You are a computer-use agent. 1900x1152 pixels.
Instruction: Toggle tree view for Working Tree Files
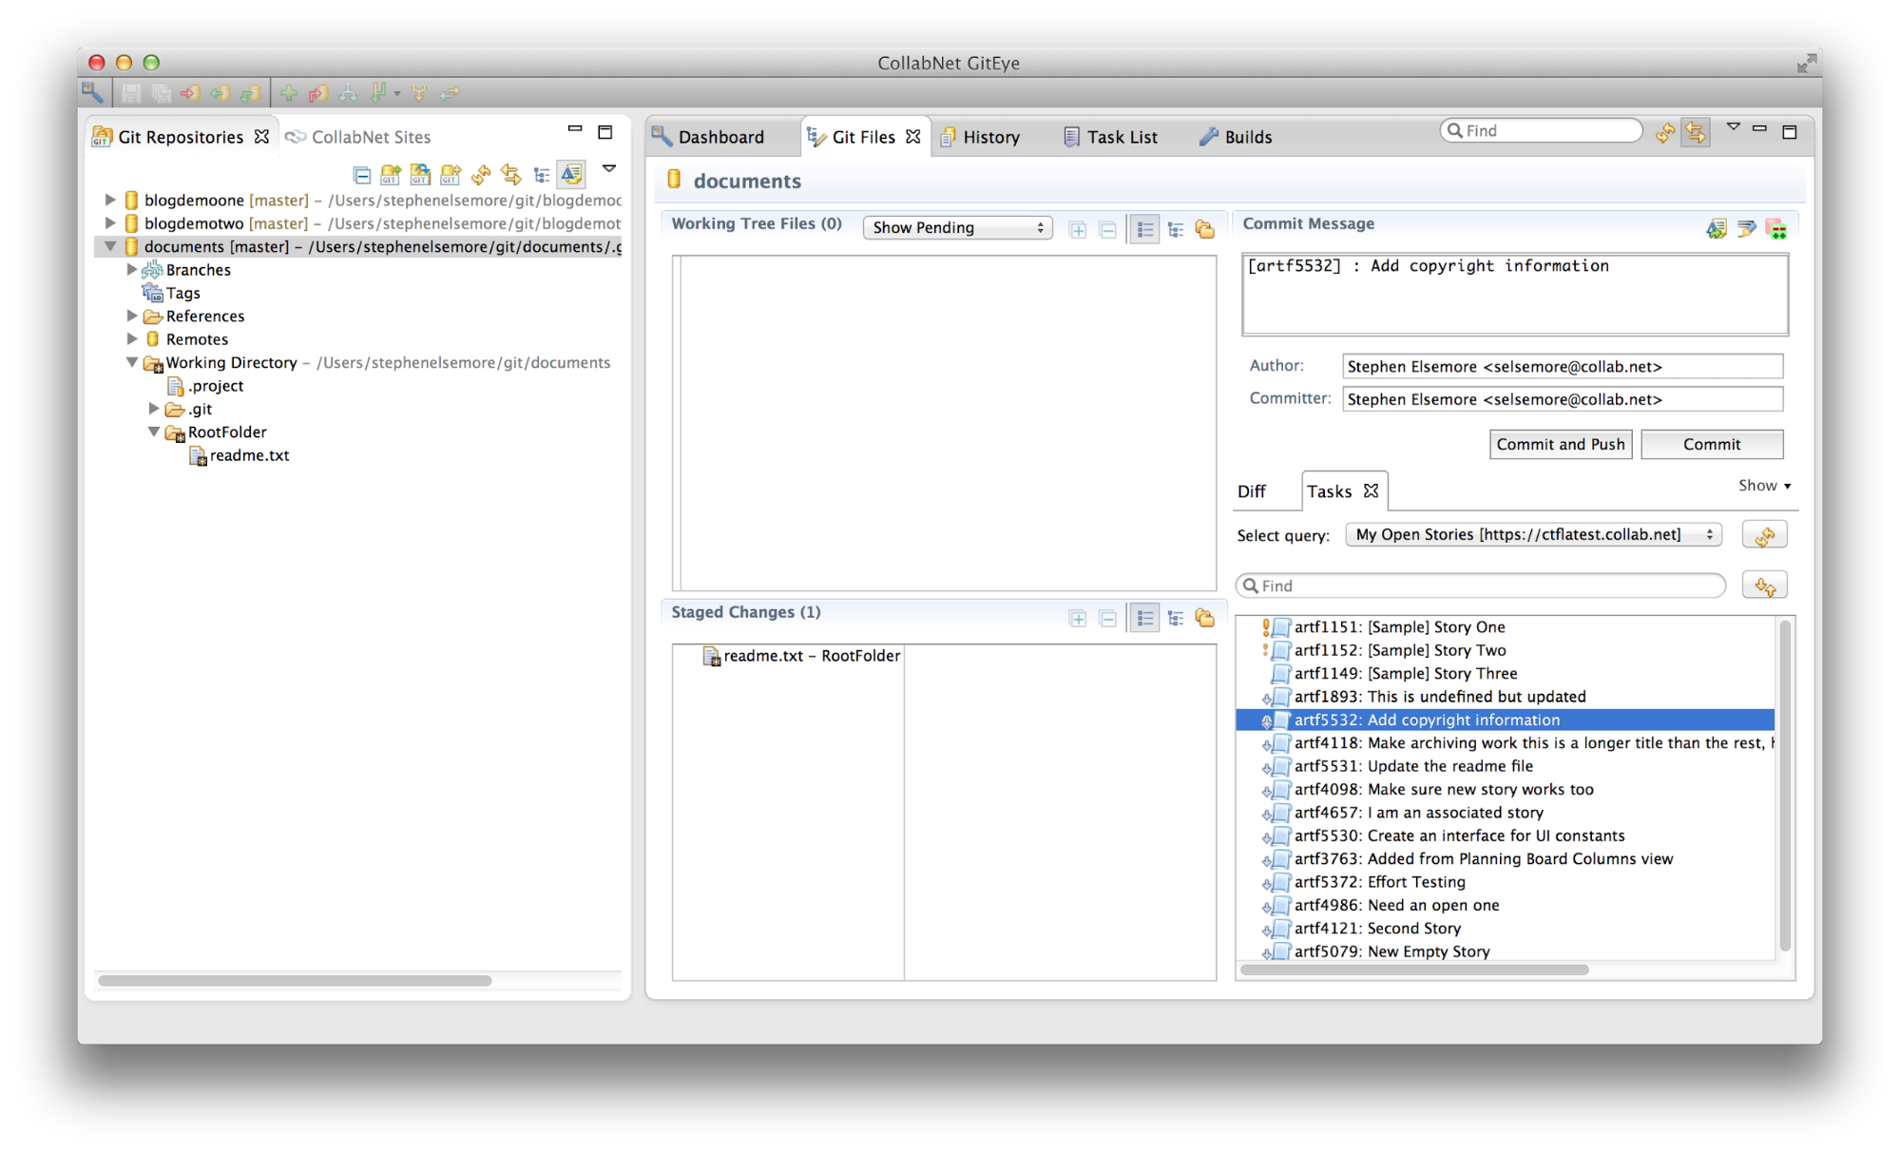(1176, 228)
